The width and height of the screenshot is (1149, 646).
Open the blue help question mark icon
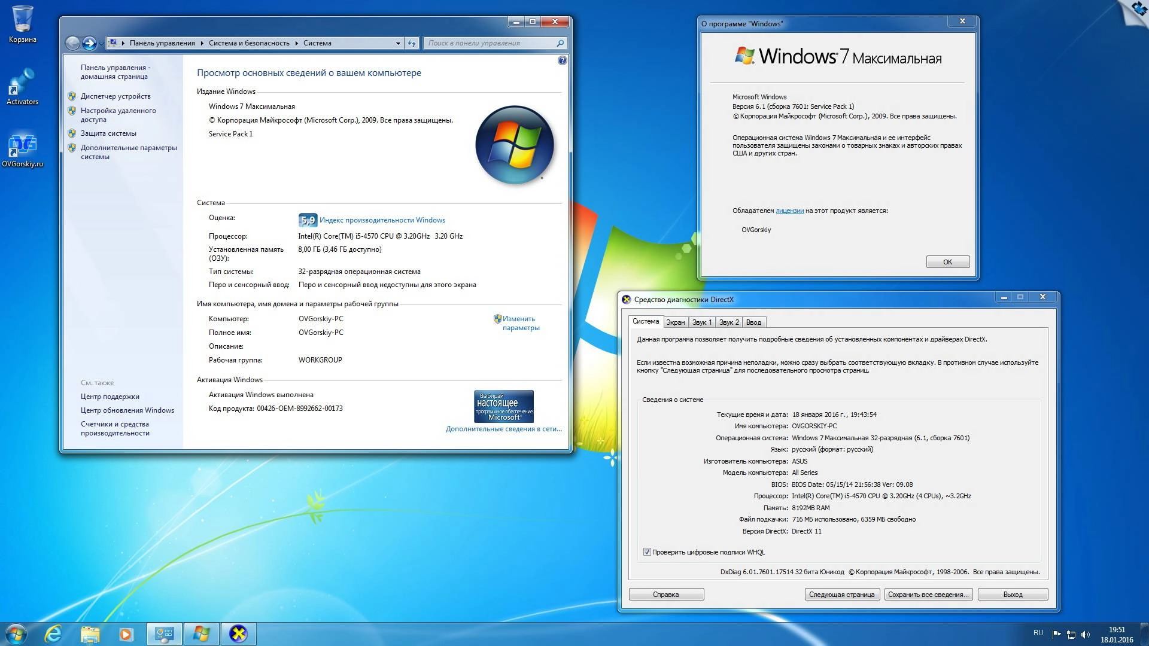point(562,60)
